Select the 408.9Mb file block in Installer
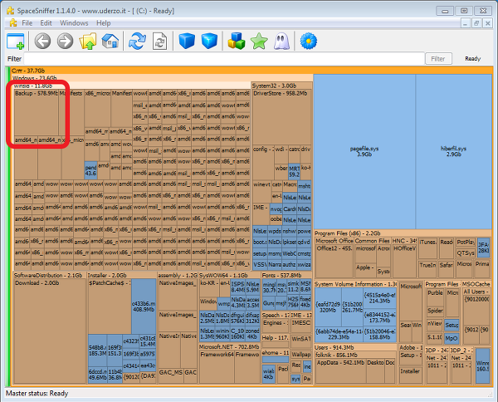 (x=144, y=306)
